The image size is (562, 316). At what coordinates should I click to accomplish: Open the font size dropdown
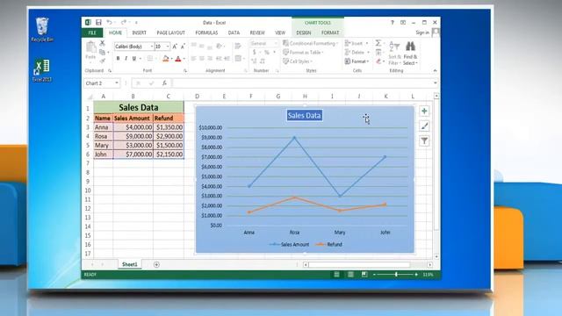coord(168,47)
